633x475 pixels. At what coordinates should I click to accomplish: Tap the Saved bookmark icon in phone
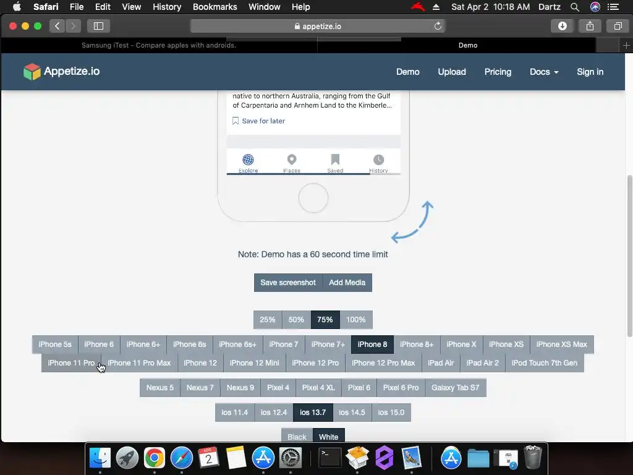(335, 159)
